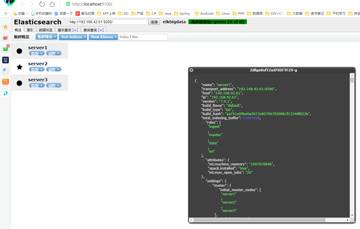Open the Spring bookmark folder
360x229 pixels.
(182, 13)
